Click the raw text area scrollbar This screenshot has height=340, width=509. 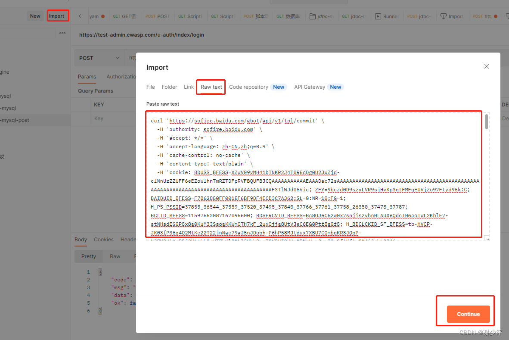tap(486, 122)
